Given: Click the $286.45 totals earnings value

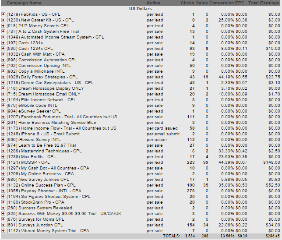Looking at the screenshot, I should click(273, 236).
